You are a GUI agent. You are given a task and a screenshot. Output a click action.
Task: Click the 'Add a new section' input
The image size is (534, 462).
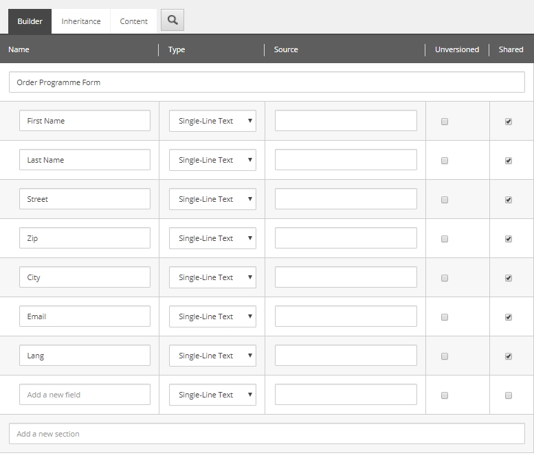pos(267,434)
